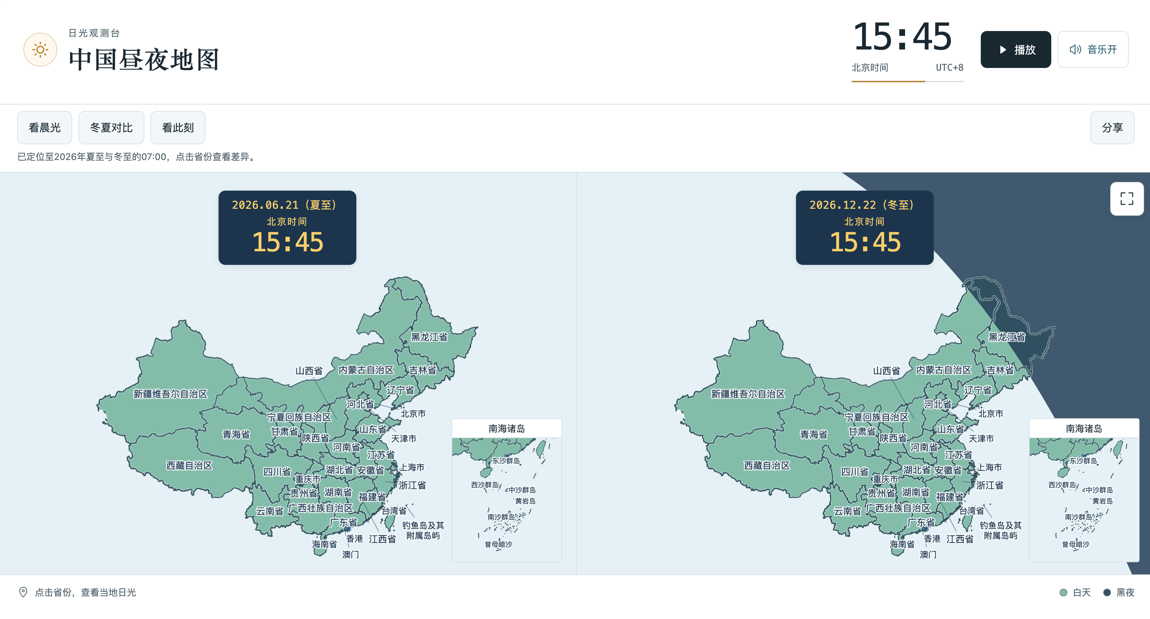Viewport: 1150px width, 619px height.
Task: Select the 看晨光 preset
Action: [x=45, y=128]
